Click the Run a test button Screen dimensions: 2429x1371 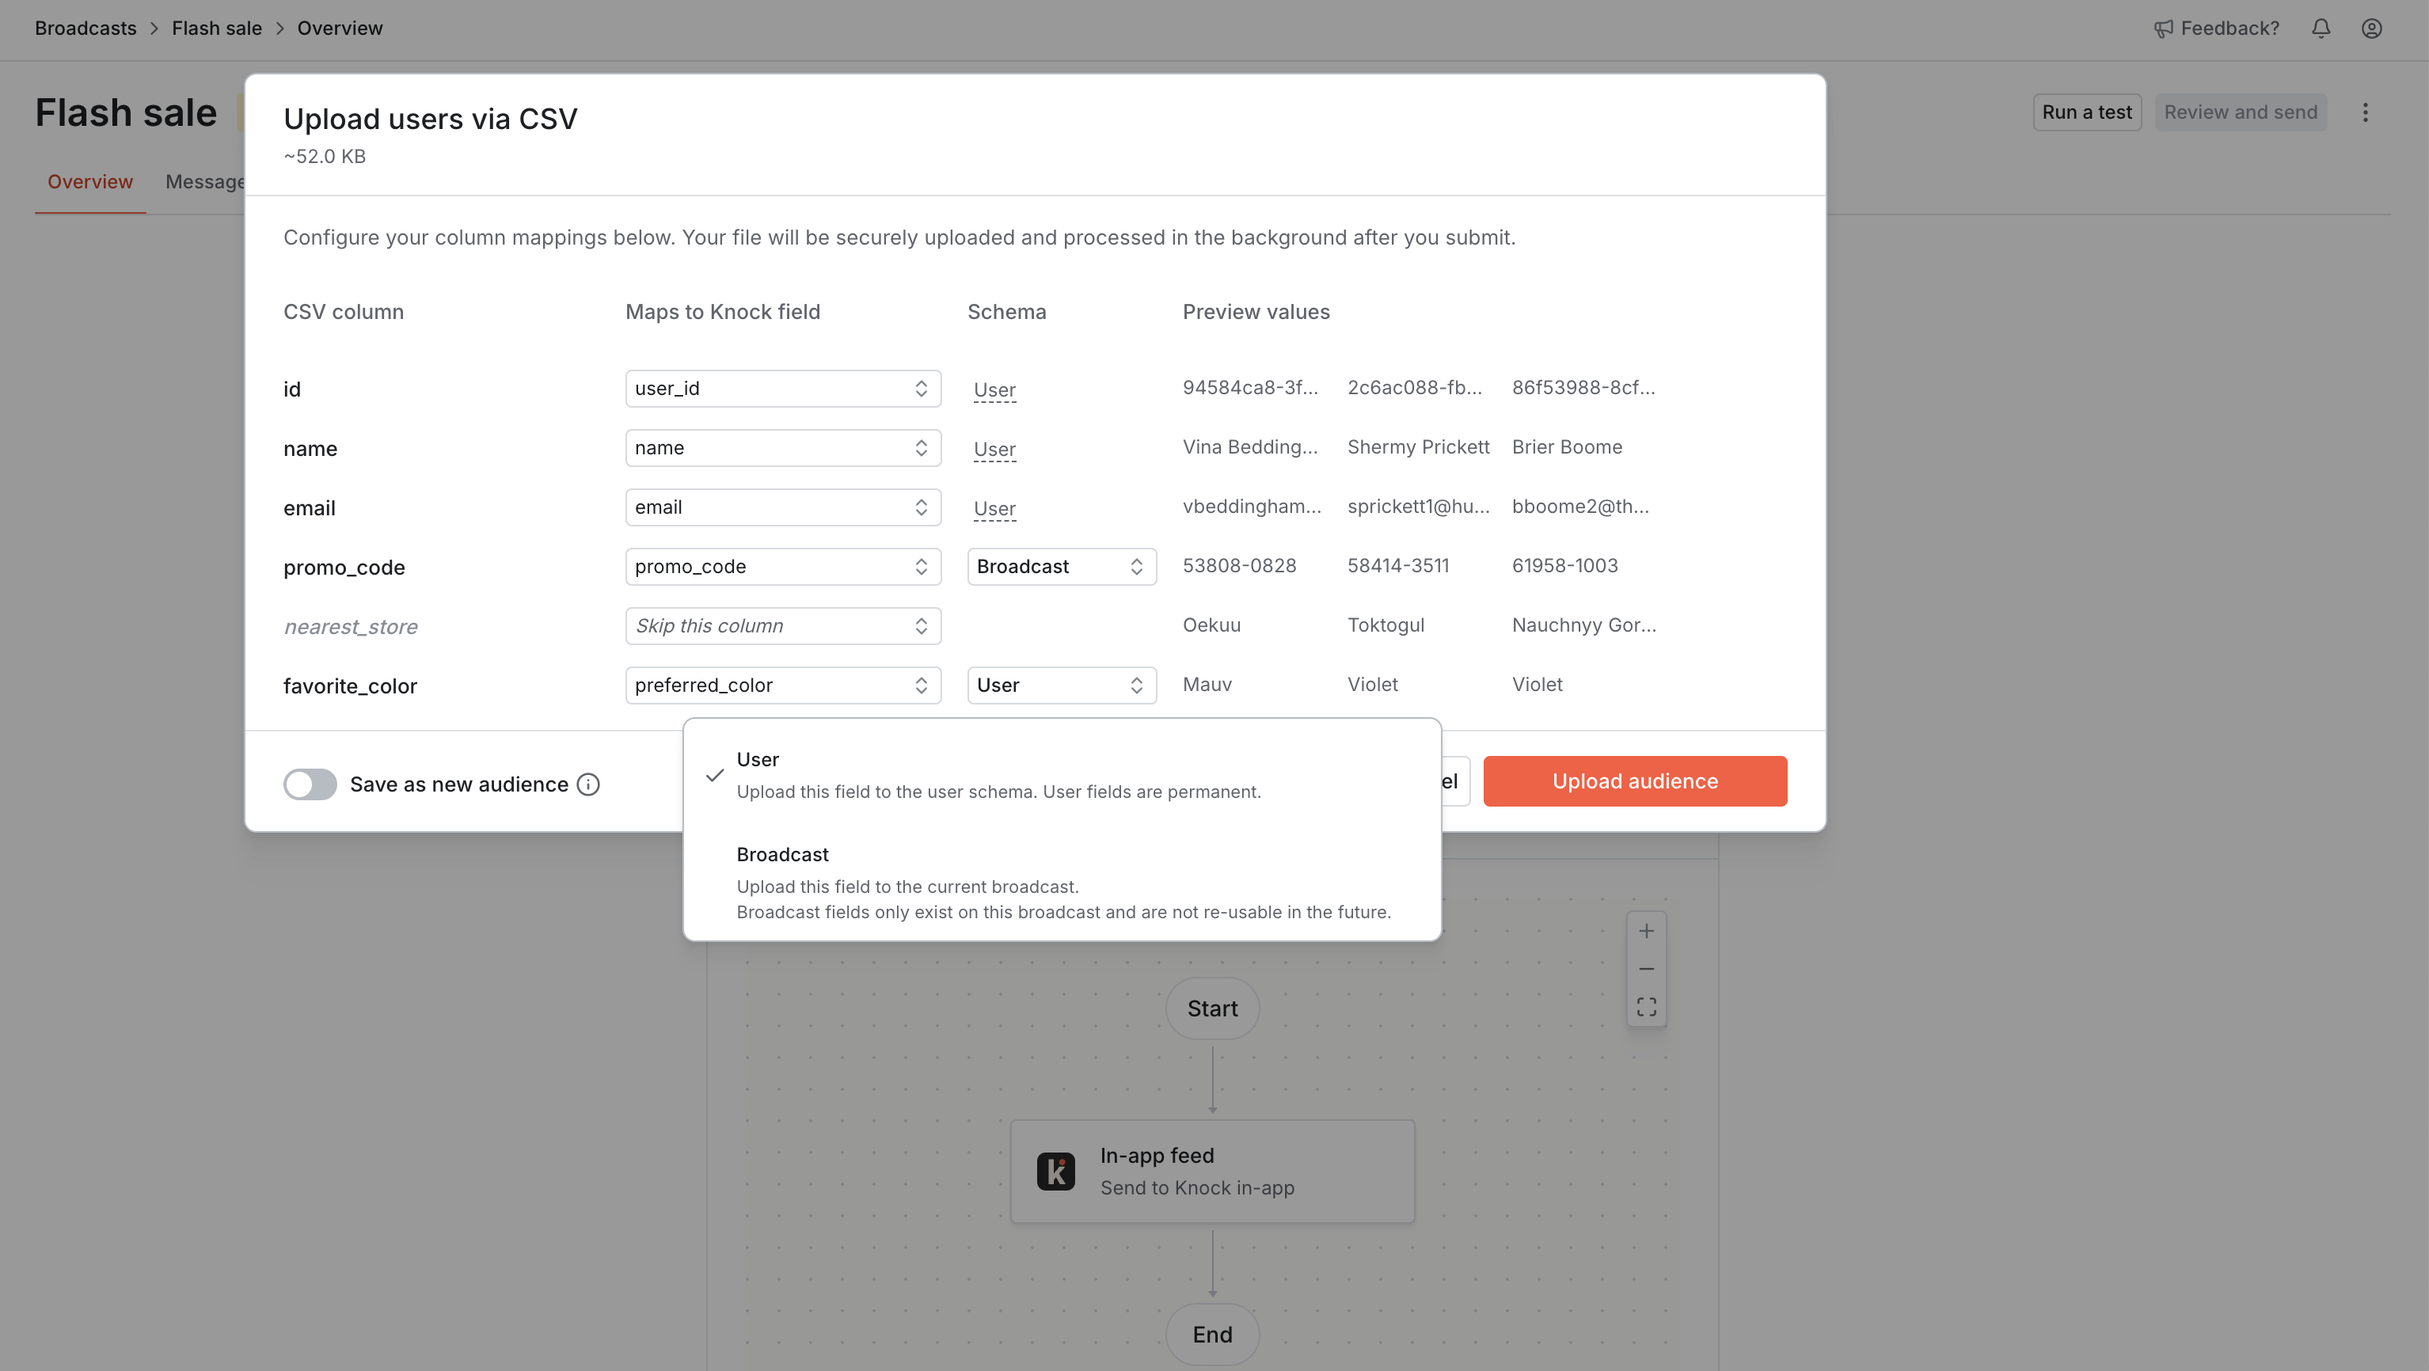click(x=2085, y=112)
